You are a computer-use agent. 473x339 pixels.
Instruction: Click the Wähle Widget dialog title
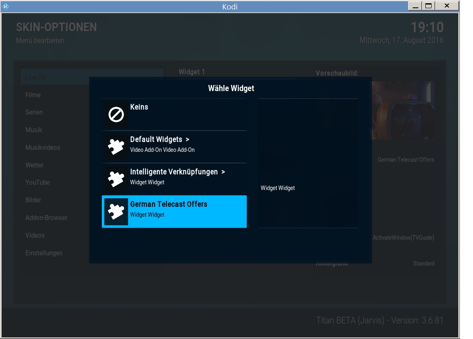coord(231,88)
